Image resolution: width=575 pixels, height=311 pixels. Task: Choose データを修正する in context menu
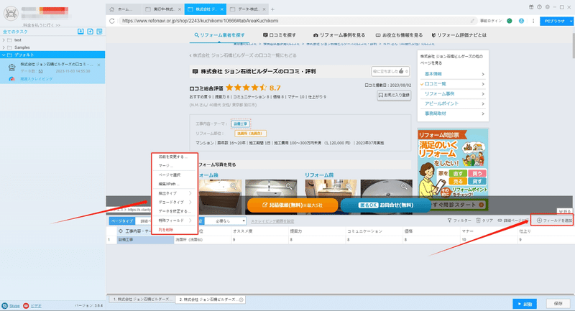(173, 211)
